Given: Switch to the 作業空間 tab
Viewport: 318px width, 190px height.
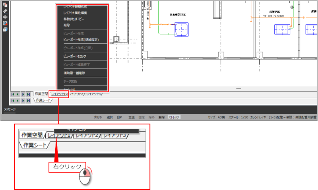Looking at the screenshot, I should coord(41,94).
